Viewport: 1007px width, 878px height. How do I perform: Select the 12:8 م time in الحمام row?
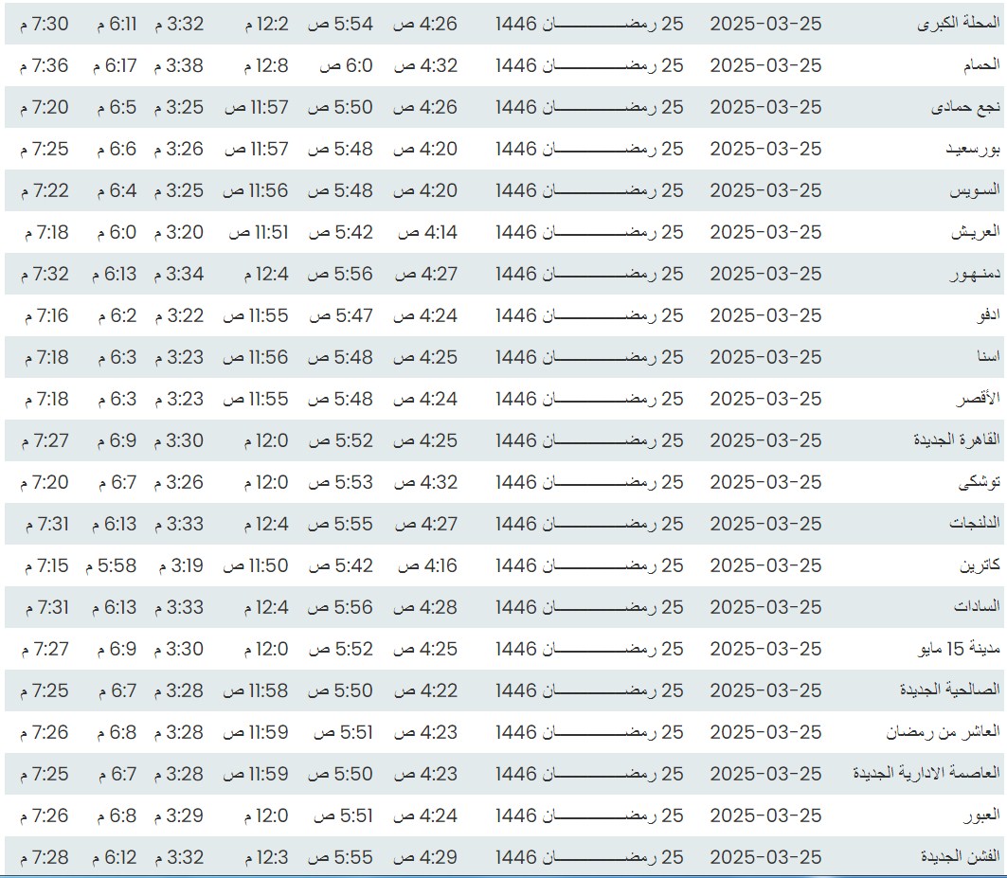point(266,66)
